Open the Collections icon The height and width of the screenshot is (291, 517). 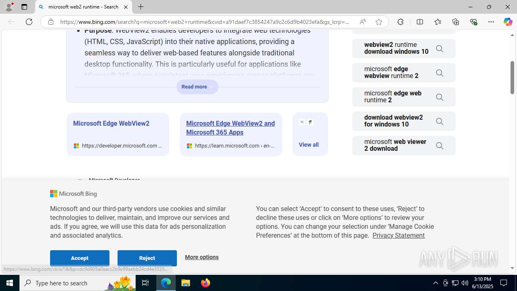(x=456, y=22)
